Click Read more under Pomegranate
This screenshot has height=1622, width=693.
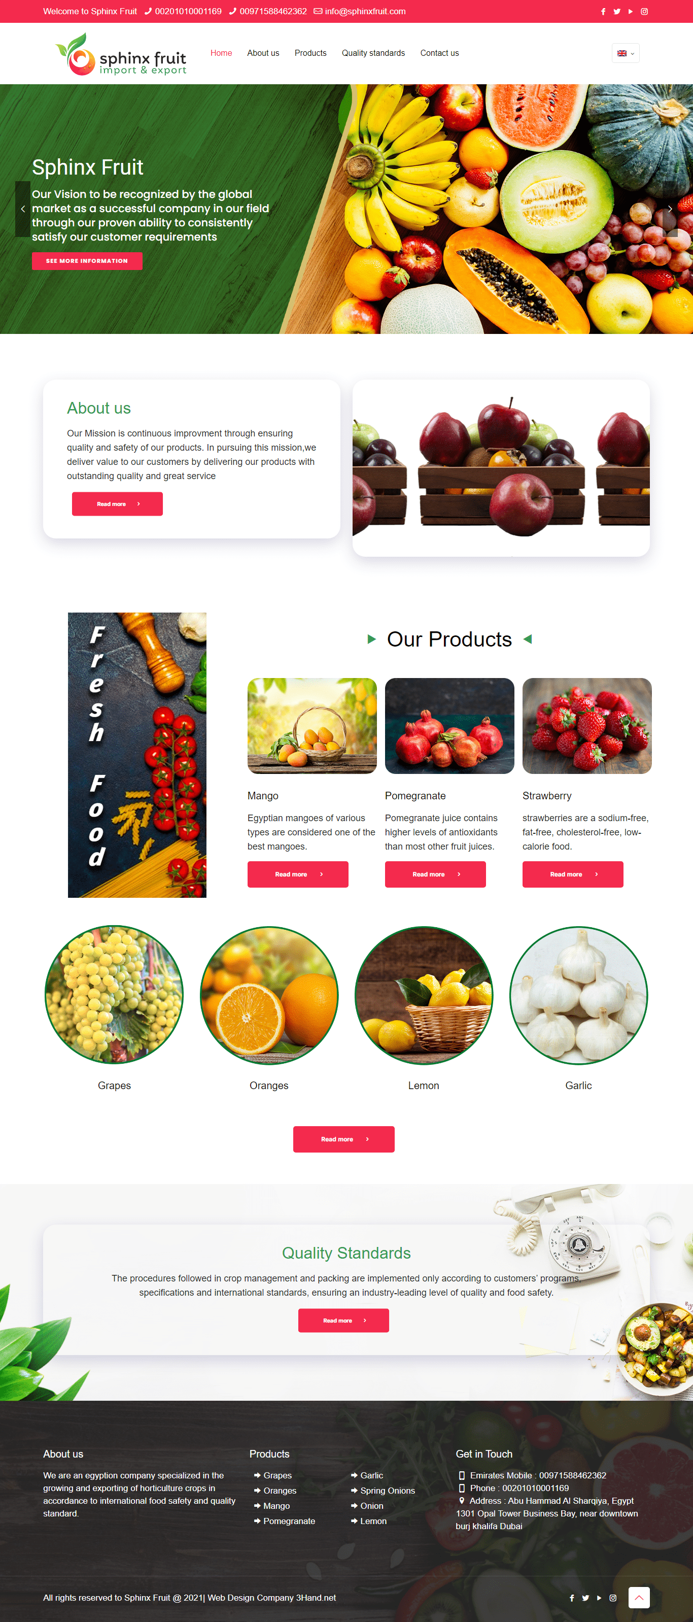[x=435, y=874]
